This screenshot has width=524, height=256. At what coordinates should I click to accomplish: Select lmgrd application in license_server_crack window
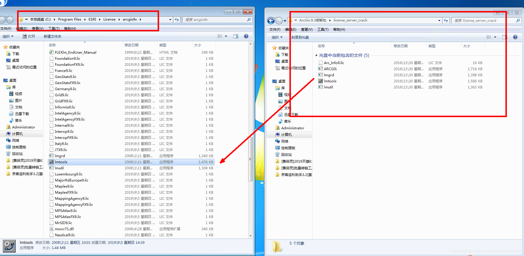[x=329, y=75]
